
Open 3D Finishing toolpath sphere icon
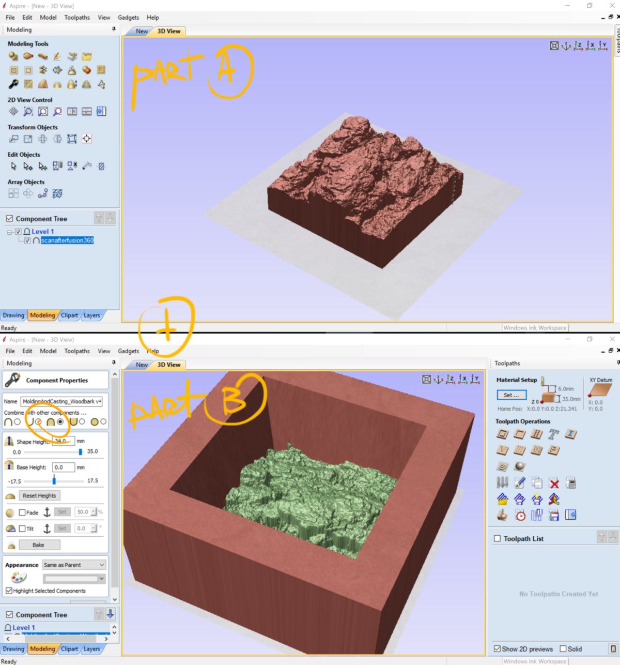point(520,466)
